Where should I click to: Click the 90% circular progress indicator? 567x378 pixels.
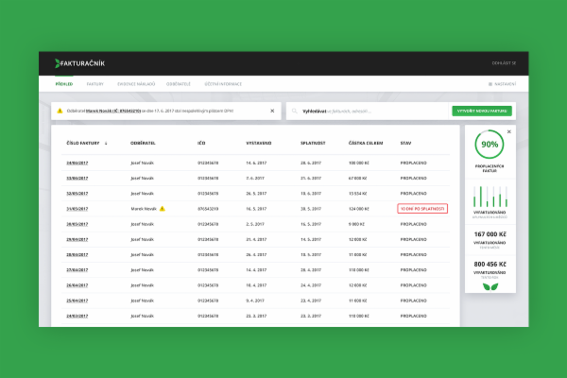click(x=490, y=146)
